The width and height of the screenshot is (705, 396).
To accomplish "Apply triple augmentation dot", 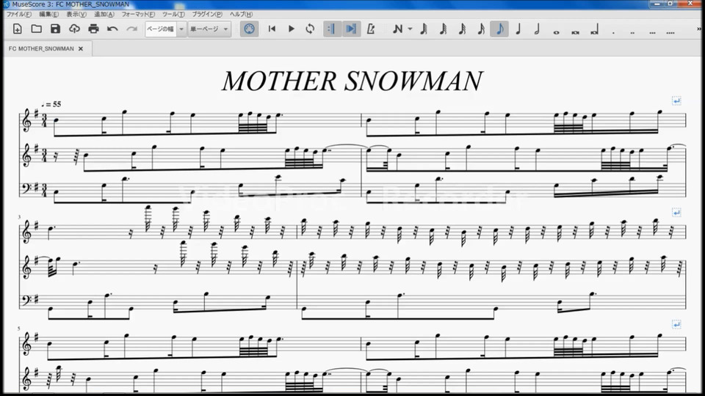I will tap(652, 32).
